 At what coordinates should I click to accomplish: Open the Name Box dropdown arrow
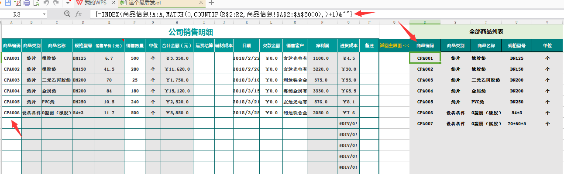pyautogui.click(x=45, y=14)
